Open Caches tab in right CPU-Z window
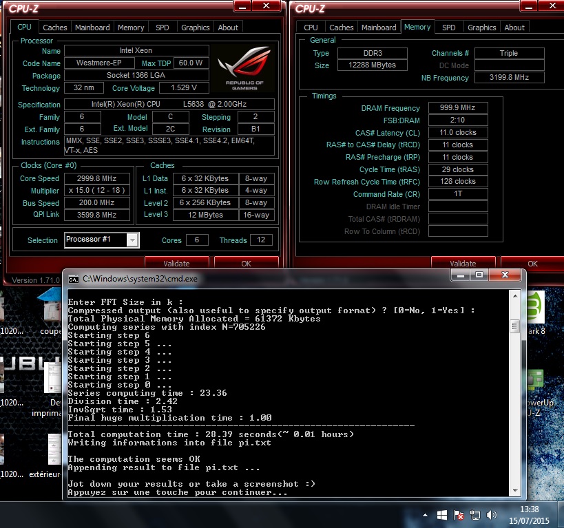The height and width of the screenshot is (528, 564). tap(342, 28)
